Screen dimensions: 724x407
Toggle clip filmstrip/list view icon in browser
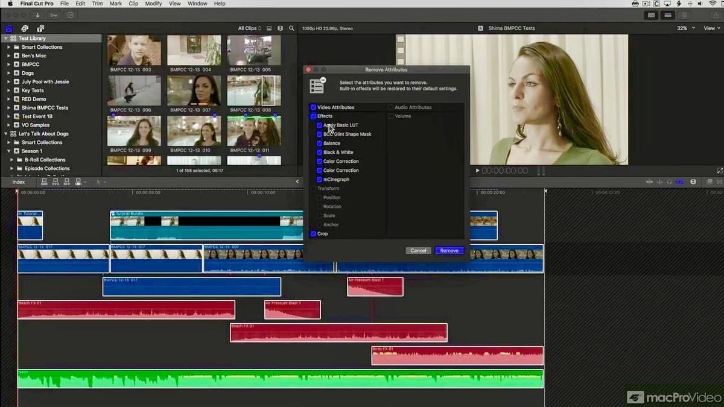[x=269, y=28]
